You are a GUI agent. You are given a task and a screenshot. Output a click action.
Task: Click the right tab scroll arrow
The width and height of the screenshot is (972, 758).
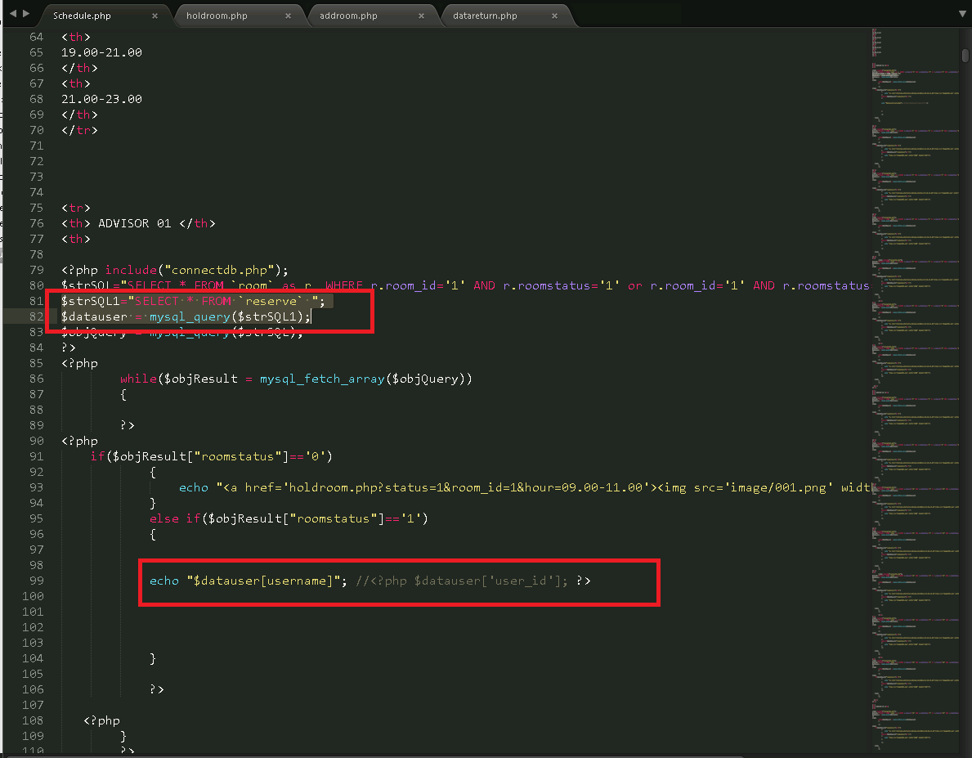26,14
